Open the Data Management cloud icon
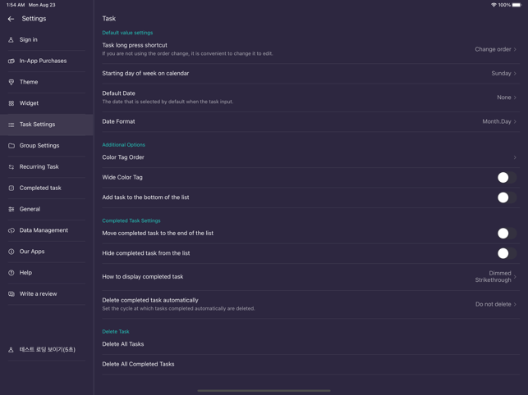 click(x=11, y=230)
